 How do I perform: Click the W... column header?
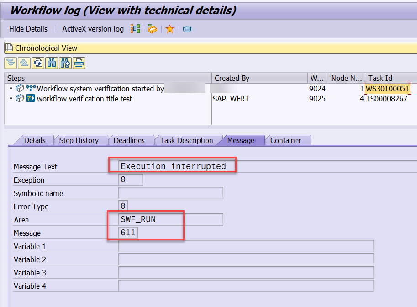click(317, 78)
